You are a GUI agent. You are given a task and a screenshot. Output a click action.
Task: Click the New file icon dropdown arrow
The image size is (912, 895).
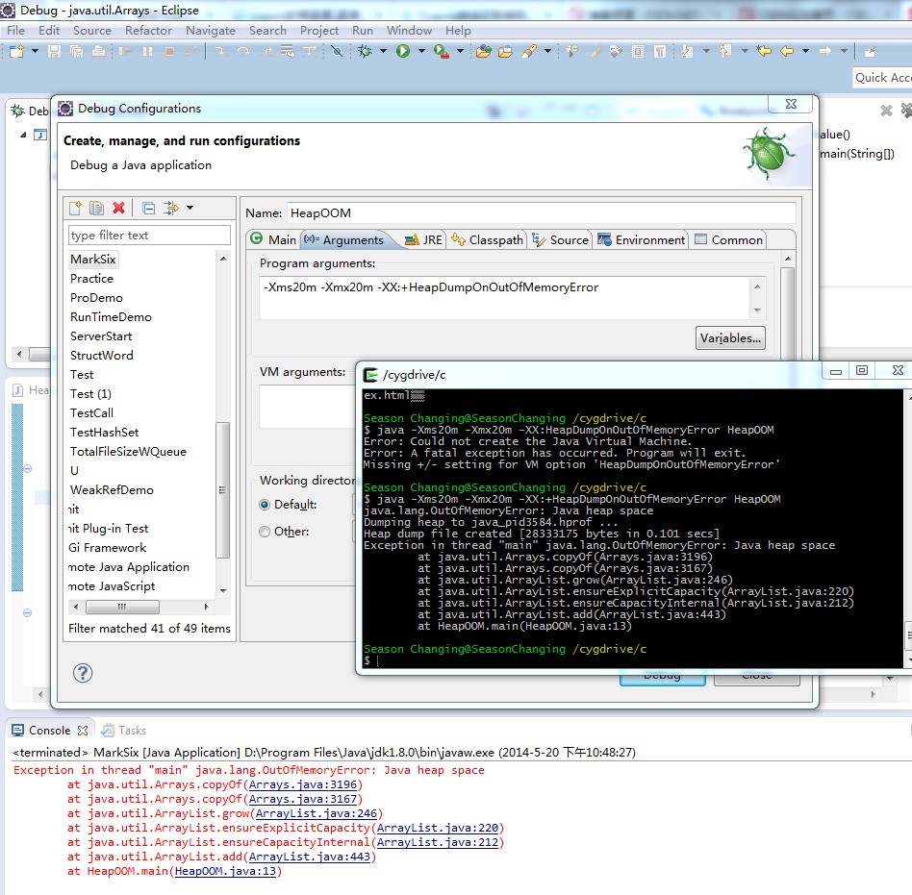coord(35,52)
